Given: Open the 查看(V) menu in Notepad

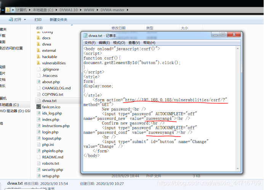Looking at the screenshot, I should click(134, 43).
